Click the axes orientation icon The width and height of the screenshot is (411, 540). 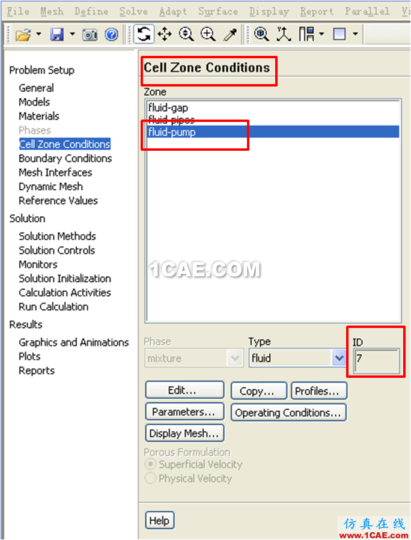pyautogui.click(x=284, y=34)
